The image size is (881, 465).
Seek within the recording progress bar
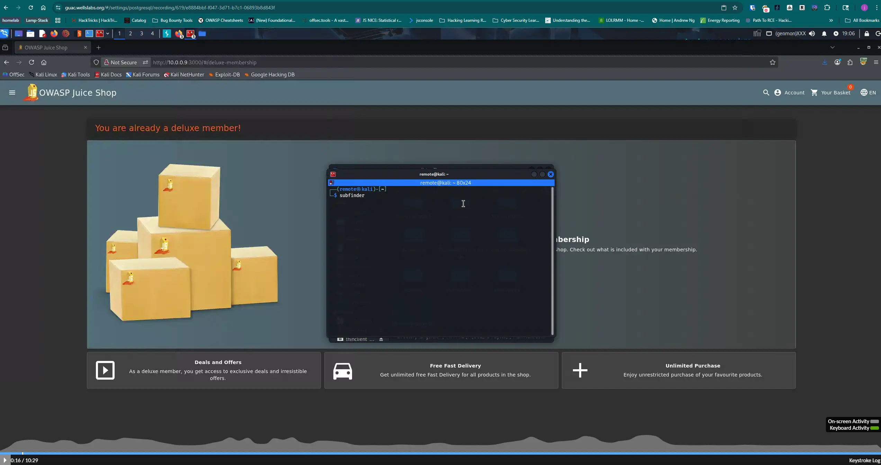click(440, 453)
